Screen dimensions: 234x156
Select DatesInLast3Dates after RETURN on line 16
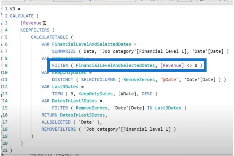[82, 115]
